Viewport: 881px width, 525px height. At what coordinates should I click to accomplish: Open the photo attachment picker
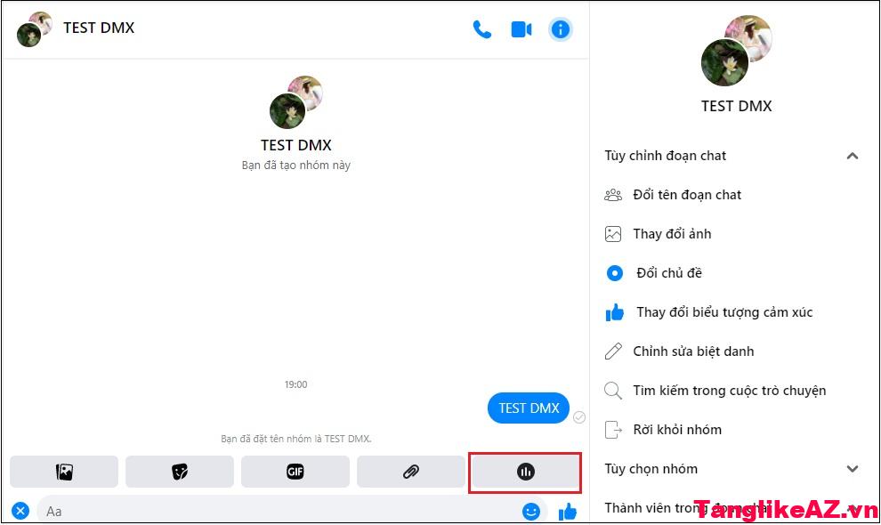click(x=64, y=472)
